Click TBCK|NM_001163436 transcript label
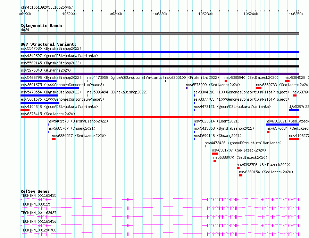309x238 pixels. coord(39,221)
